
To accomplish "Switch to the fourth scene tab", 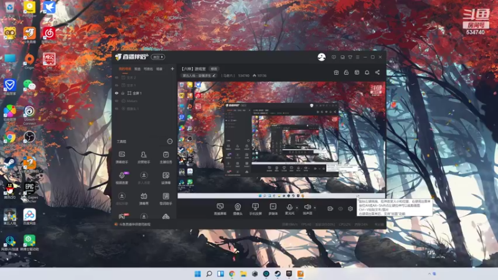I will pos(159,69).
